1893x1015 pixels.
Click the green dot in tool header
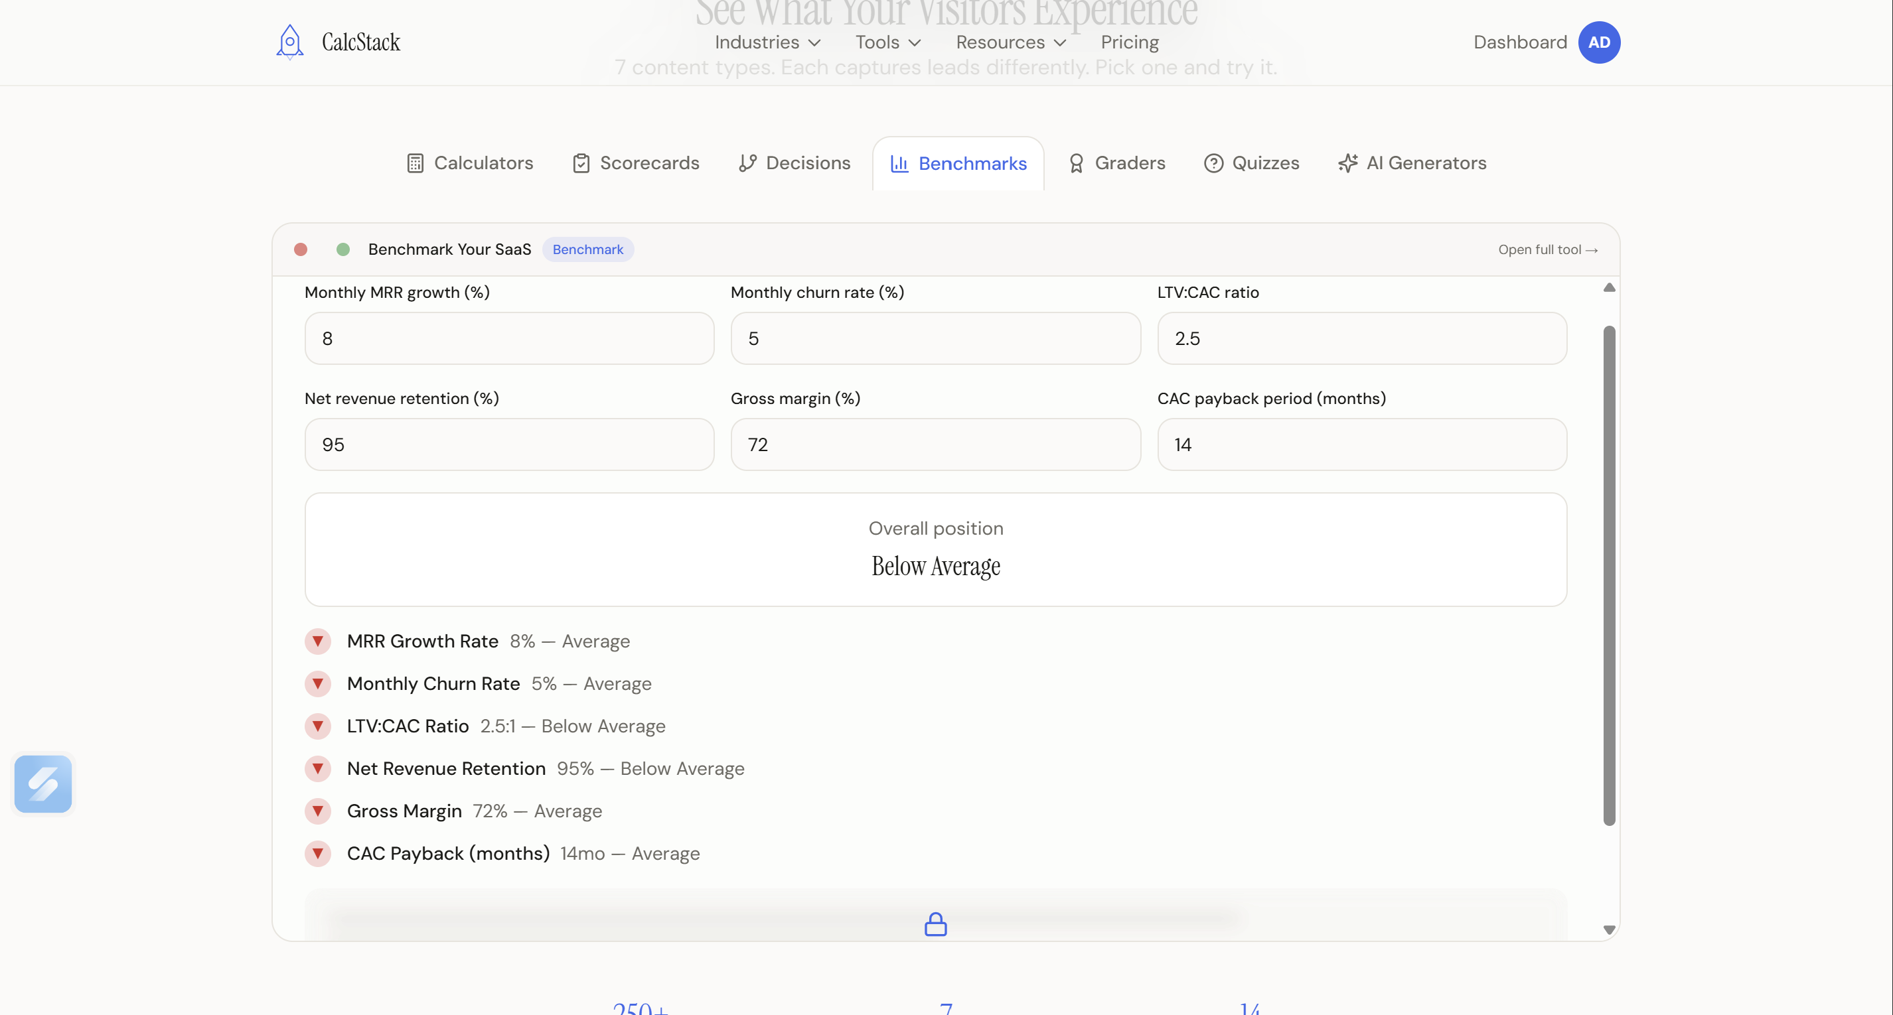(343, 249)
